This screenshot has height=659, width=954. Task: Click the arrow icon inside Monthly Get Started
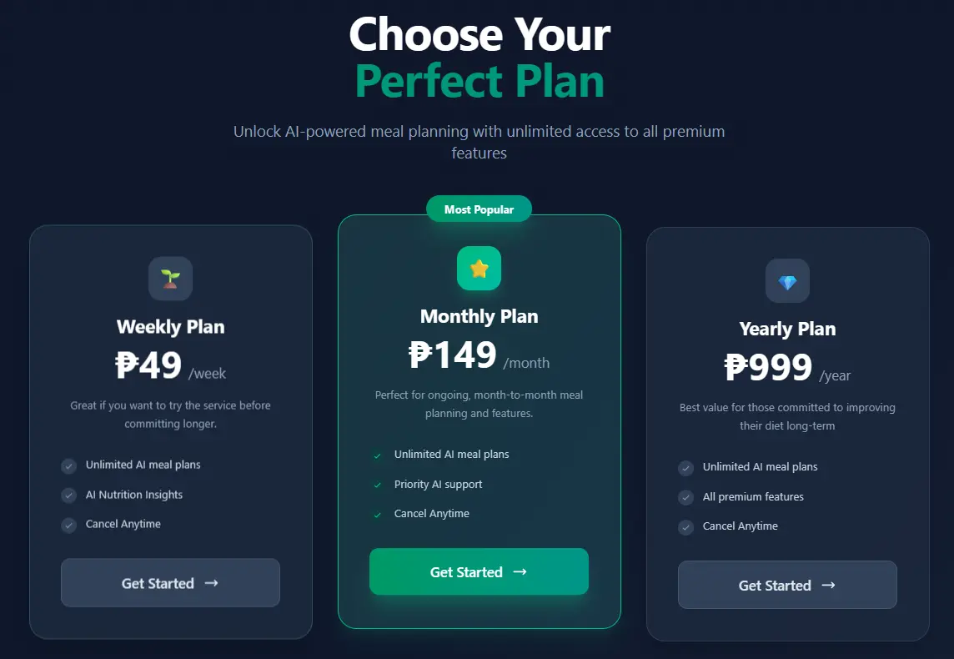(x=520, y=572)
